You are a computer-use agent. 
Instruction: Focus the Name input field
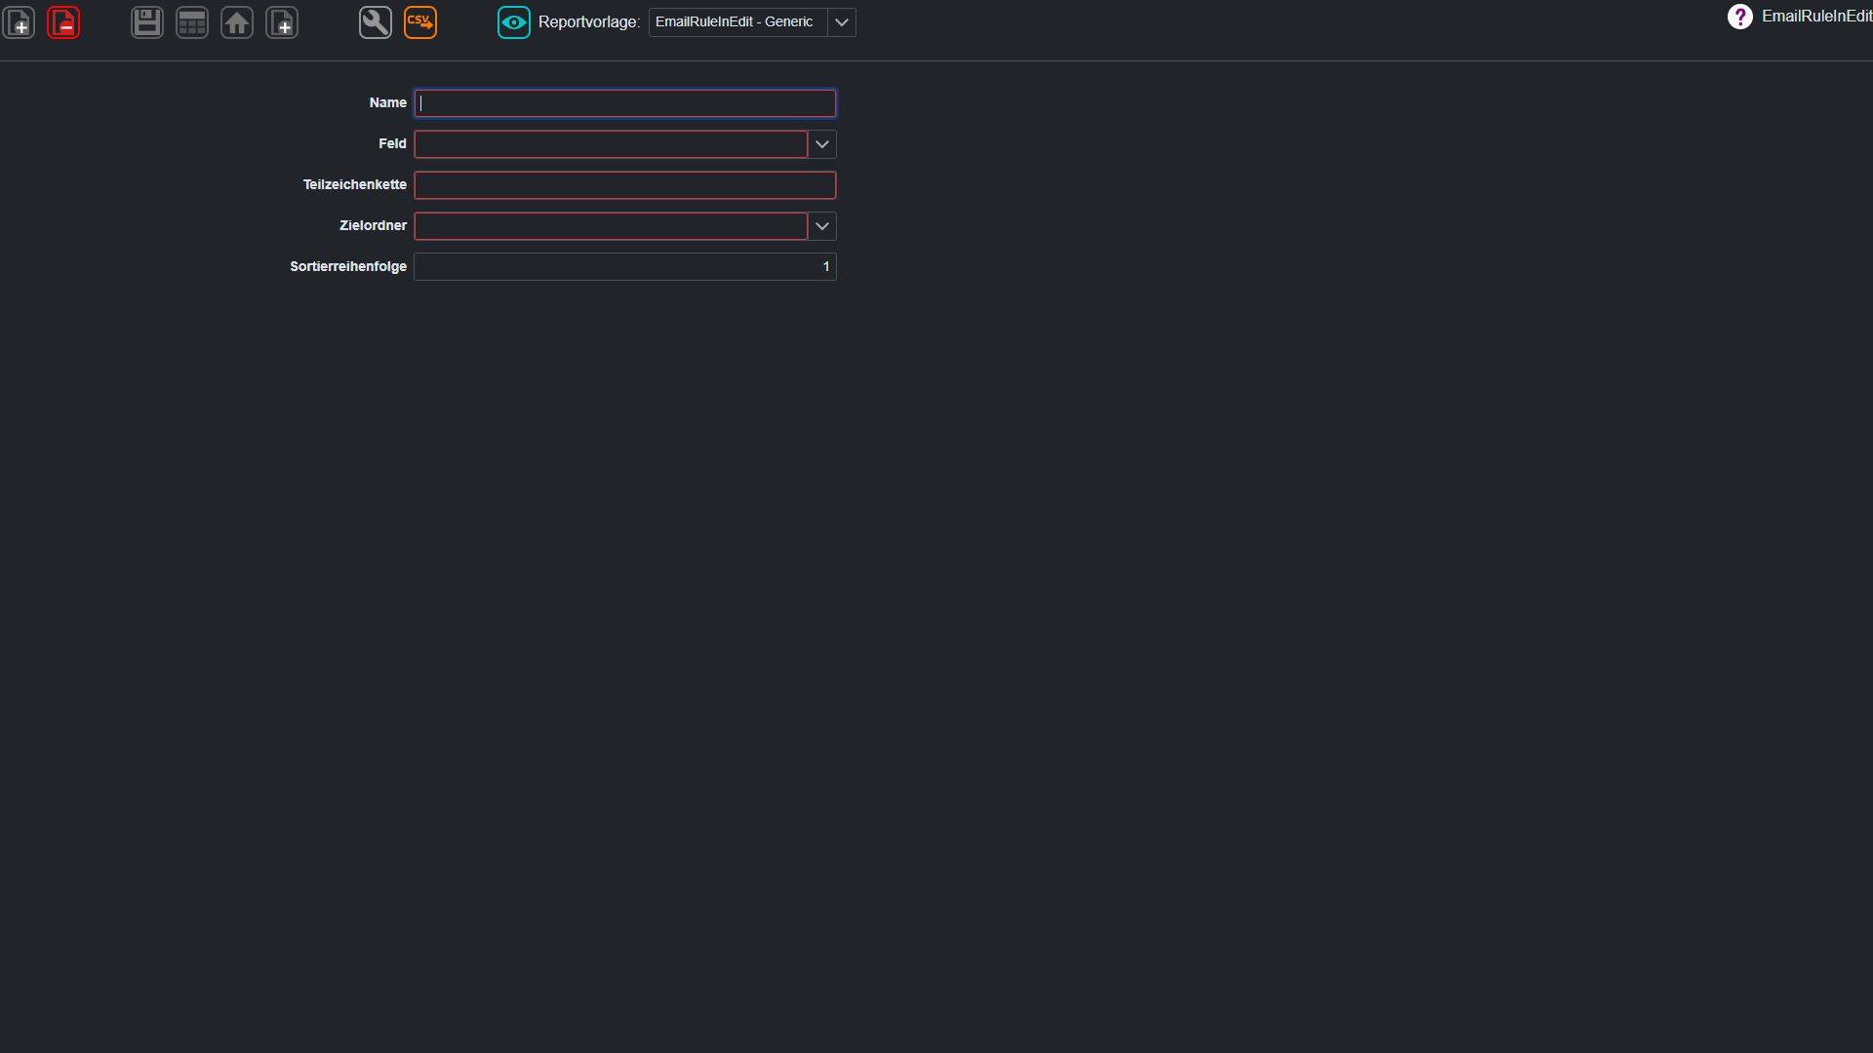[x=625, y=103]
